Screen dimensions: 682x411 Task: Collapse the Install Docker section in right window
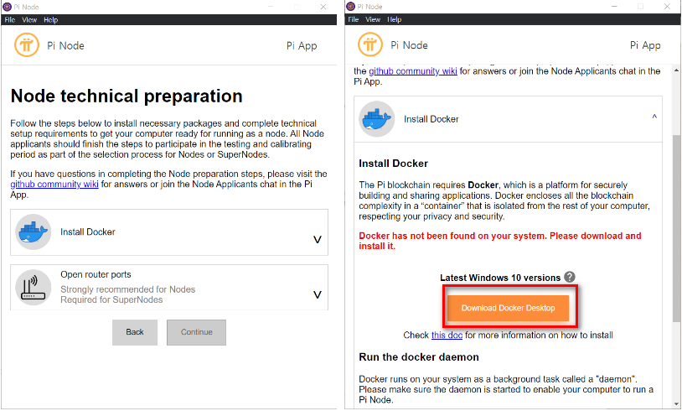coord(654,117)
